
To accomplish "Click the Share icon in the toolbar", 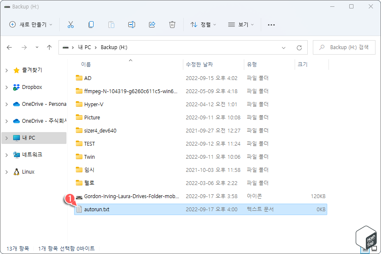I will (152, 25).
